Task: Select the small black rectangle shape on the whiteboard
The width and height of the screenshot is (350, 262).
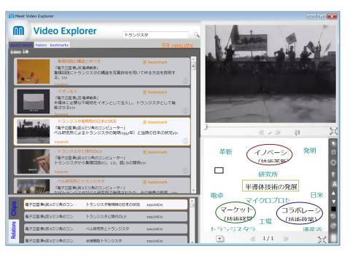Action: [219, 170]
